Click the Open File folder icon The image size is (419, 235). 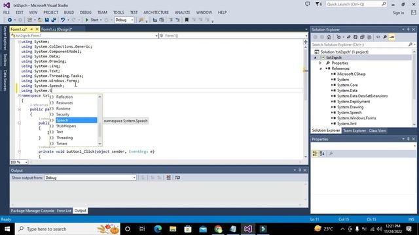click(x=40, y=20)
